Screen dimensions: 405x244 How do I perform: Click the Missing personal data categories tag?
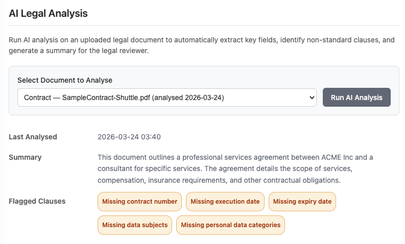click(x=230, y=225)
